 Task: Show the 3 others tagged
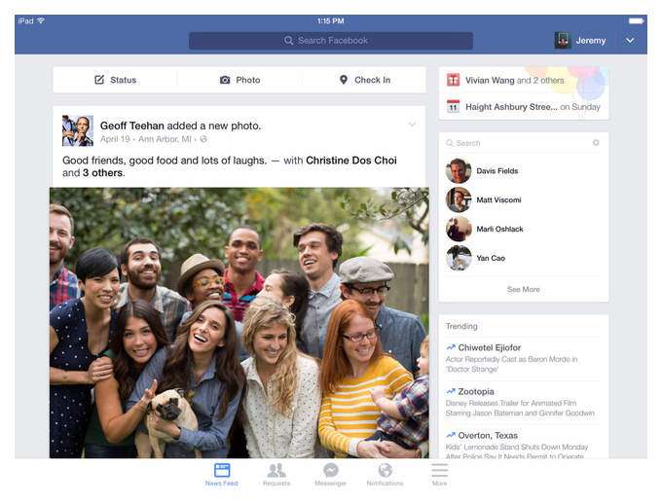tap(102, 172)
